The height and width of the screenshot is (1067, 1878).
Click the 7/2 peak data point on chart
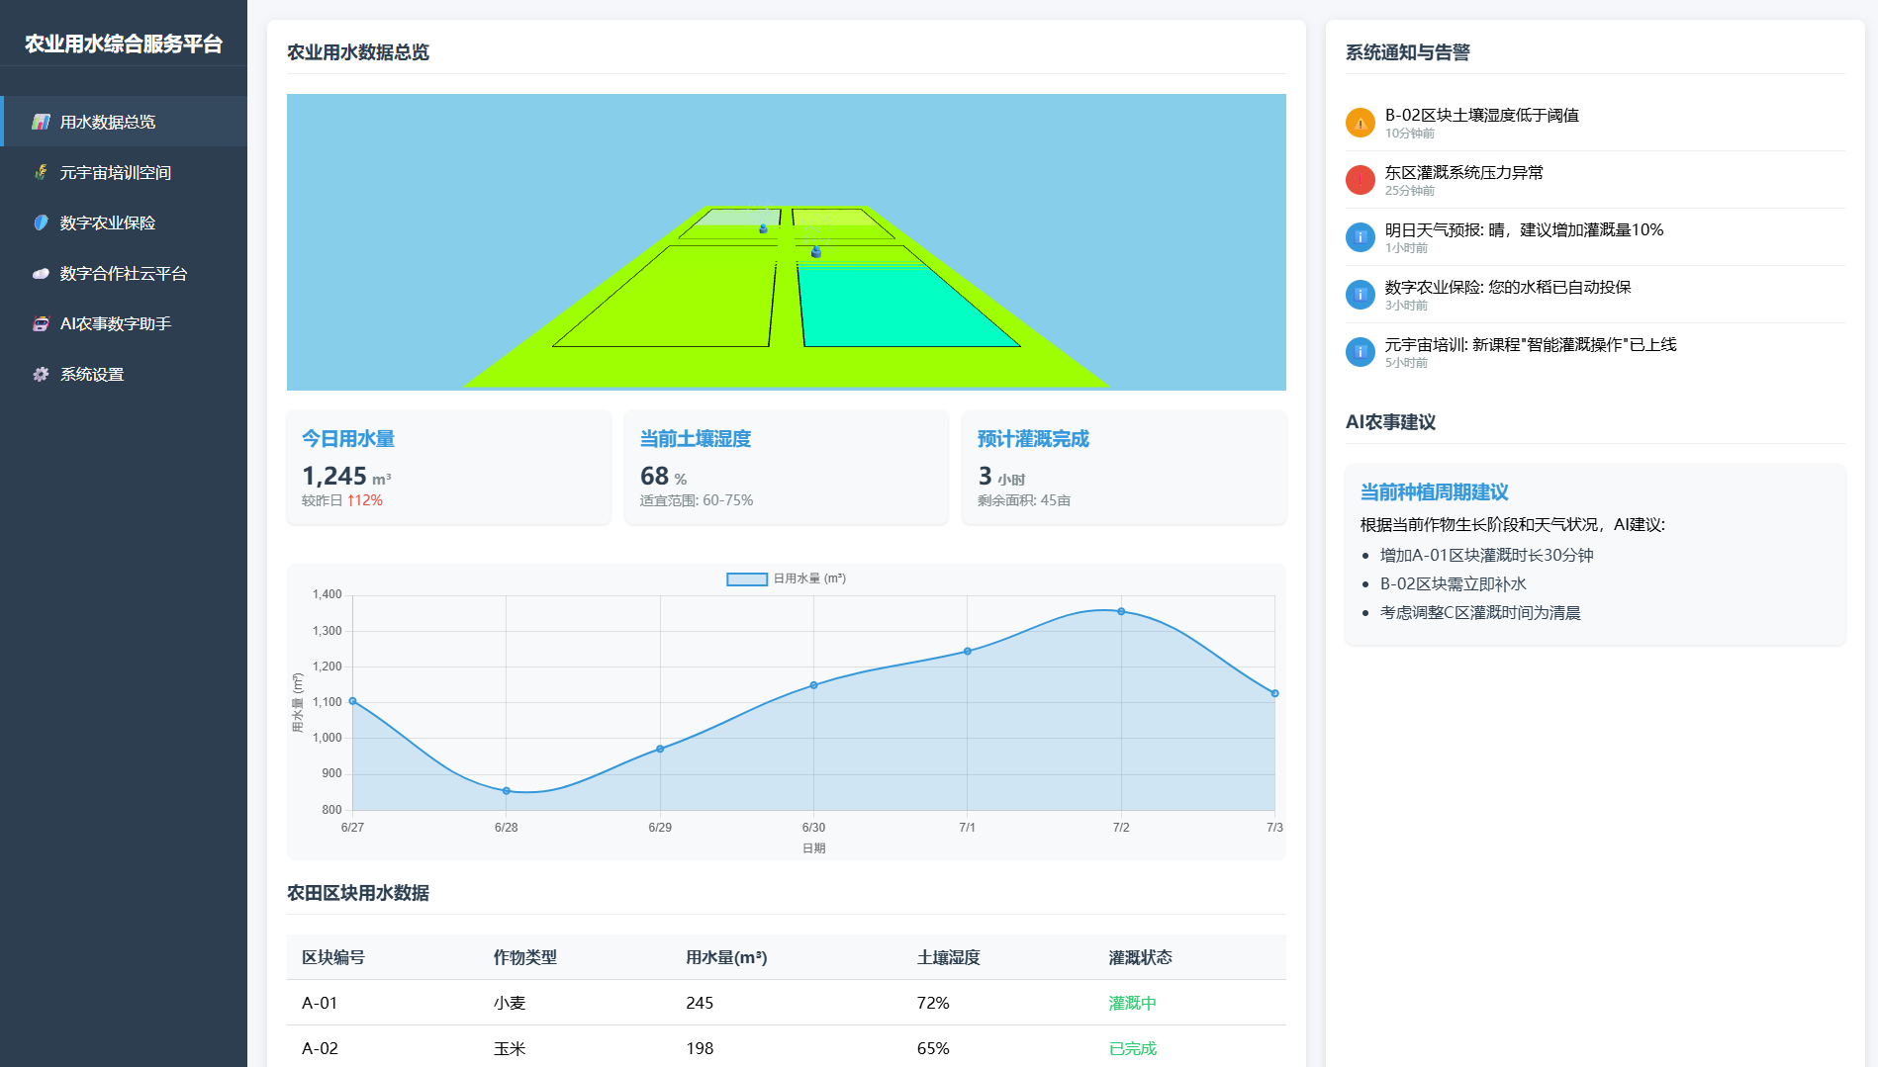tap(1121, 611)
